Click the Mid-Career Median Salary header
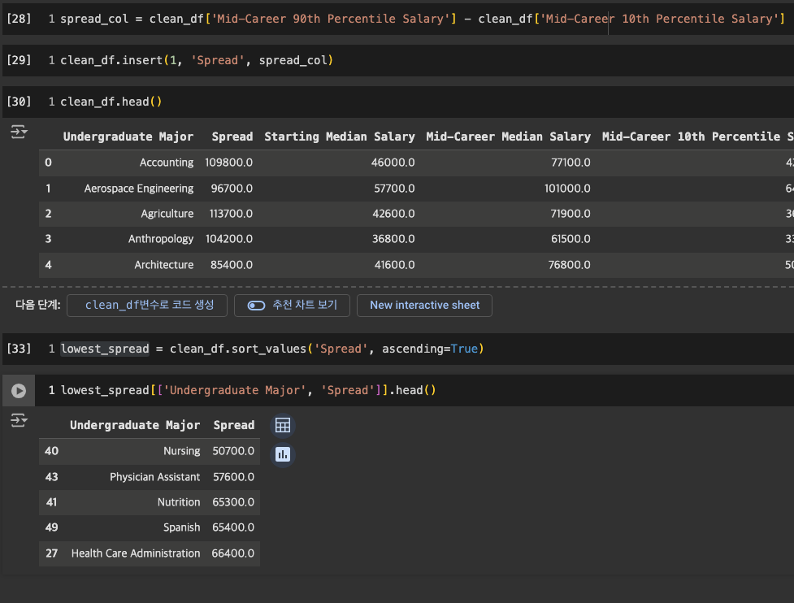The width and height of the screenshot is (794, 603). click(508, 137)
